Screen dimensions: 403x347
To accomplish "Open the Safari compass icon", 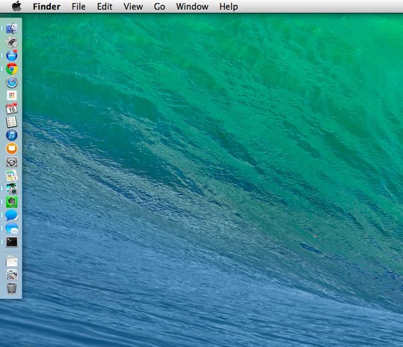I will click(12, 82).
